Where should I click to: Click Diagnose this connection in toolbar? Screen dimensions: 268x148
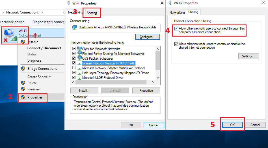coord(48,22)
